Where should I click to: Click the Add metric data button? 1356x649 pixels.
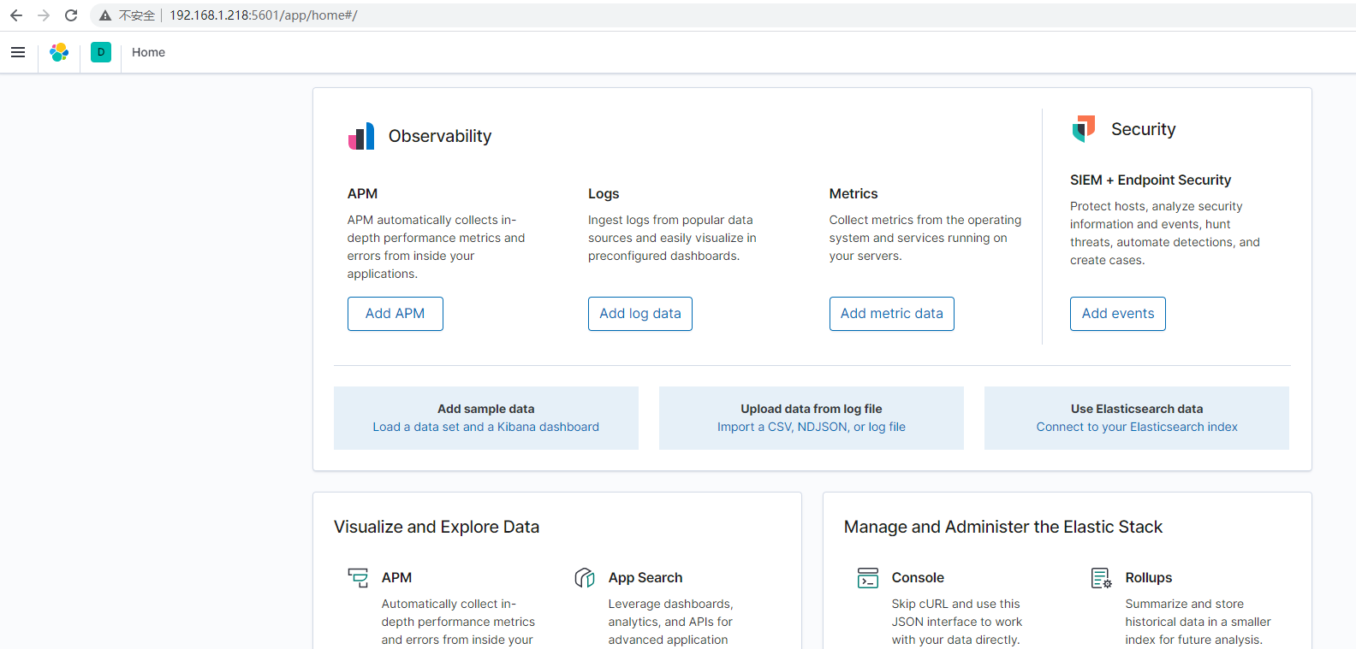pos(891,314)
